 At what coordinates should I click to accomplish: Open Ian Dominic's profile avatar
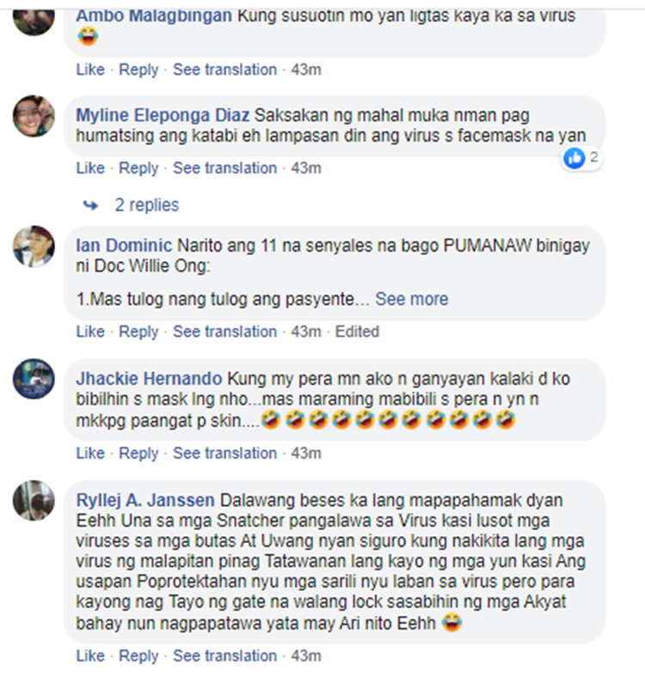pos(34,247)
